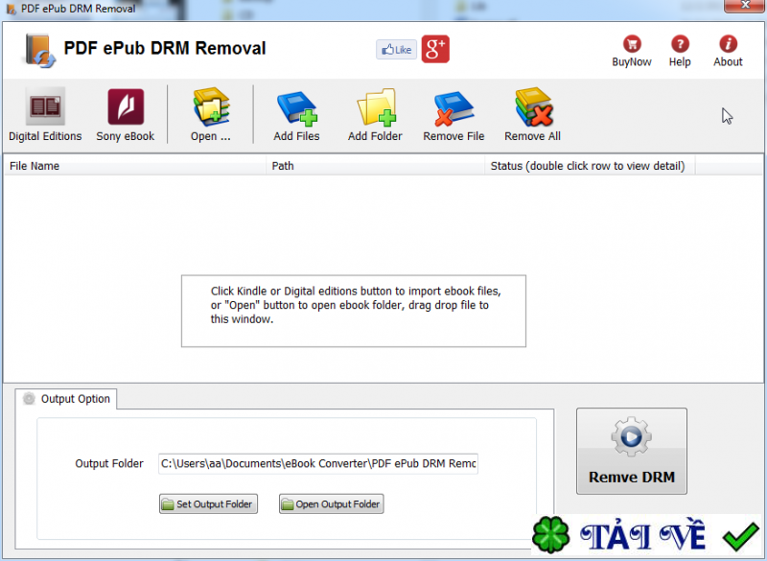
Task: View About information for the app
Action: [728, 51]
